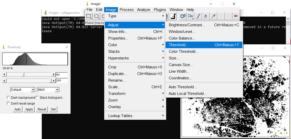Open the Default threshold method dropdown
This screenshot has width=291, height=139.
(23, 90)
